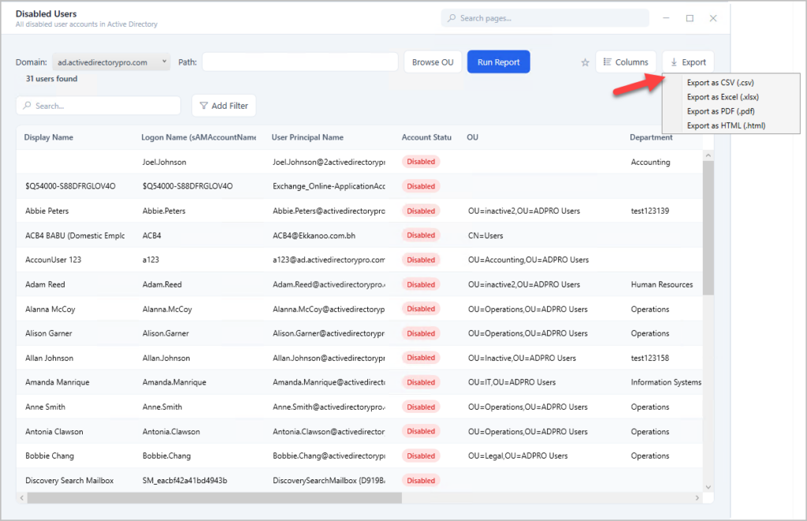This screenshot has height=521, width=807.
Task: Click the Browse OU button
Action: [433, 61]
